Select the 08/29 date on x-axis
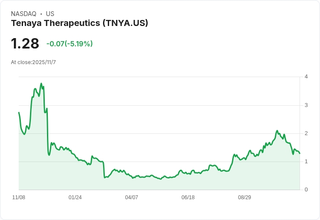 point(244,197)
